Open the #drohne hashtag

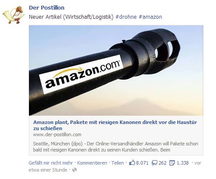[126, 17]
